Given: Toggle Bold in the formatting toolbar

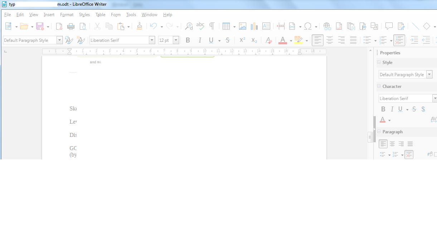Looking at the screenshot, I should 188,40.
